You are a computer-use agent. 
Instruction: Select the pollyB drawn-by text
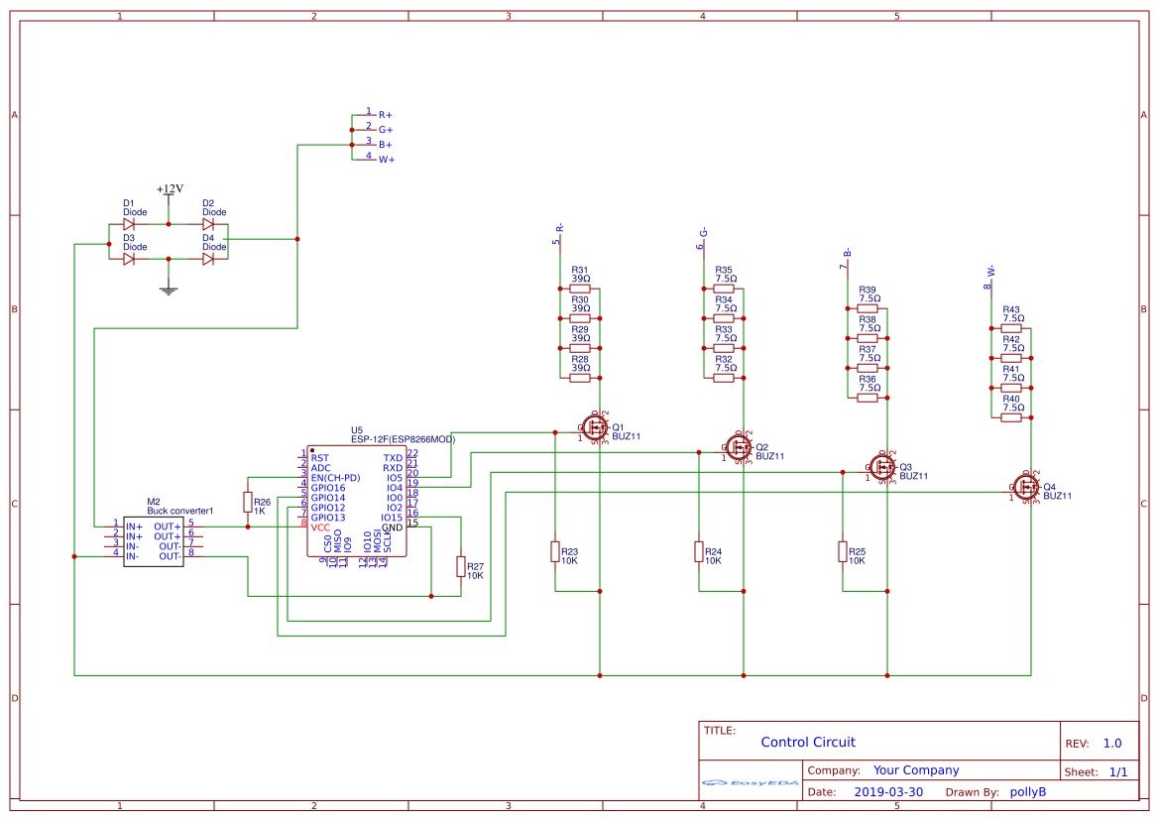1028,791
